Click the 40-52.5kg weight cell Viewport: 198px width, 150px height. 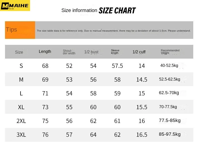coord(169,65)
